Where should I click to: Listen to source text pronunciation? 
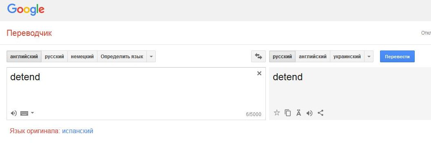coord(14,113)
